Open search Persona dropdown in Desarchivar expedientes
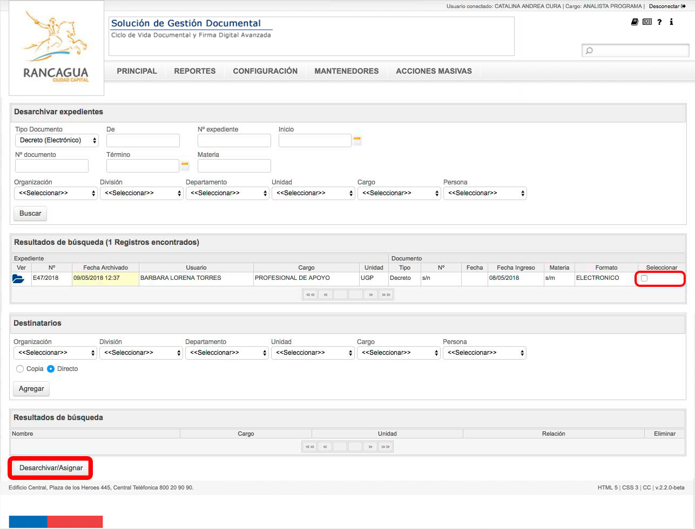 pos(485,193)
